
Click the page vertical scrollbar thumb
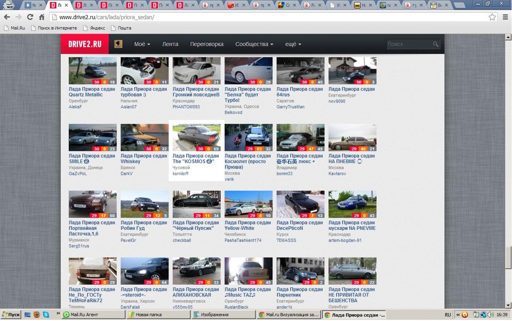click(x=508, y=258)
